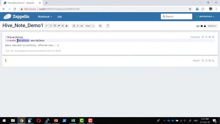Click Zeppelin home logo
The width and height of the screenshot is (220, 124).
point(16,17)
